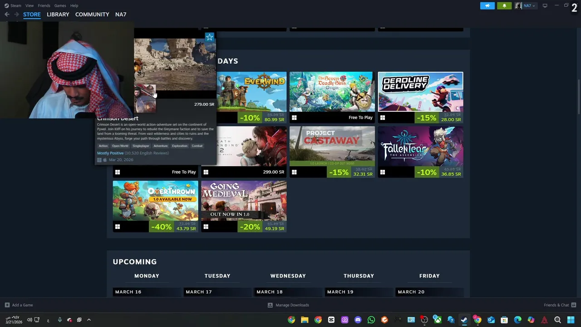Open Microsoft Store from the taskbar

[x=504, y=320]
